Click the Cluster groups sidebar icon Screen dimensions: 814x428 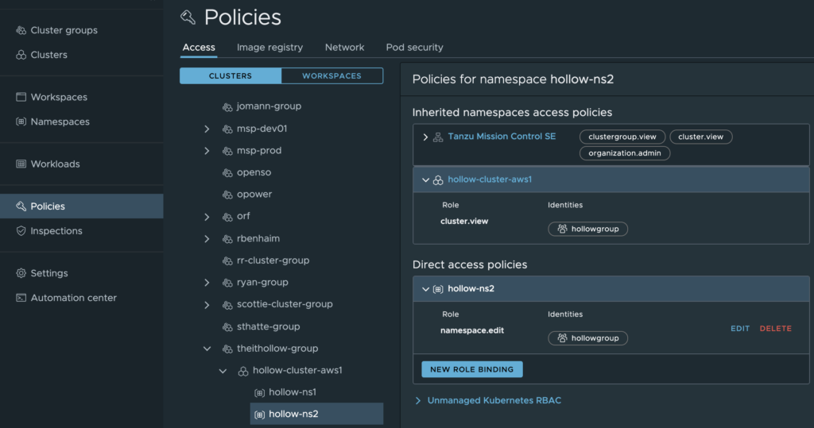pos(21,30)
